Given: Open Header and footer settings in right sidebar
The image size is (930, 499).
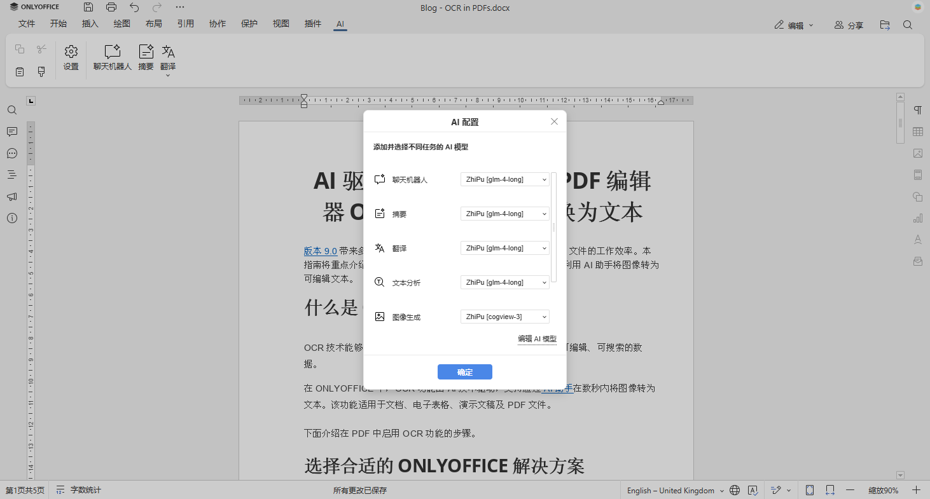Looking at the screenshot, I should click(918, 175).
